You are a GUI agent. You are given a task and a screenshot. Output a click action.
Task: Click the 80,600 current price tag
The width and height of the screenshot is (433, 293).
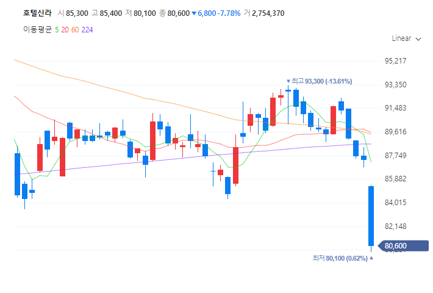pyautogui.click(x=404, y=246)
